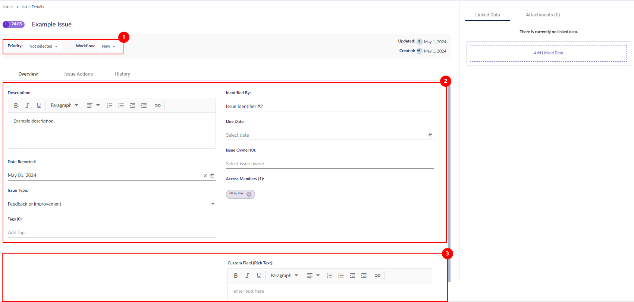634x302 pixels.
Task: Click the Add Linked Data button
Action: (x=548, y=53)
